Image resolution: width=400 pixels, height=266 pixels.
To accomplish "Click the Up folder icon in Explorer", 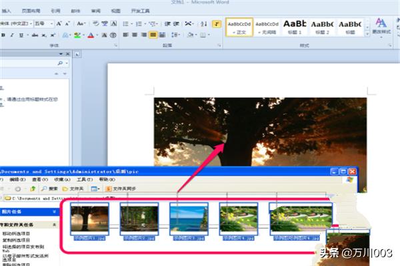I will [33, 189].
